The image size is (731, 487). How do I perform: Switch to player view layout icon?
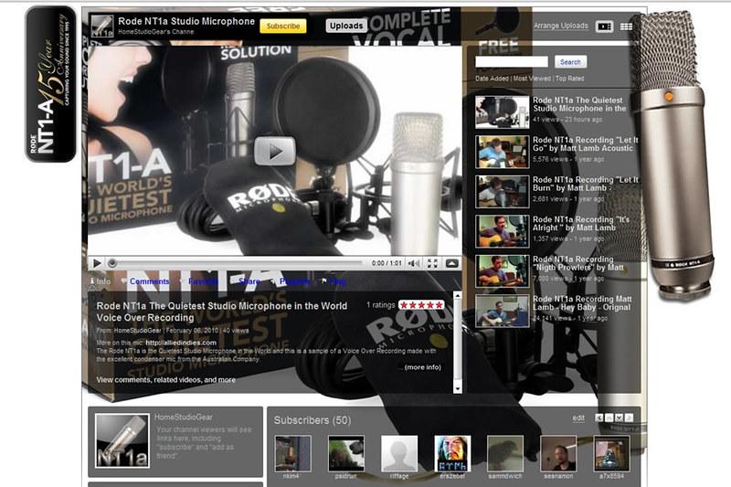tap(604, 26)
